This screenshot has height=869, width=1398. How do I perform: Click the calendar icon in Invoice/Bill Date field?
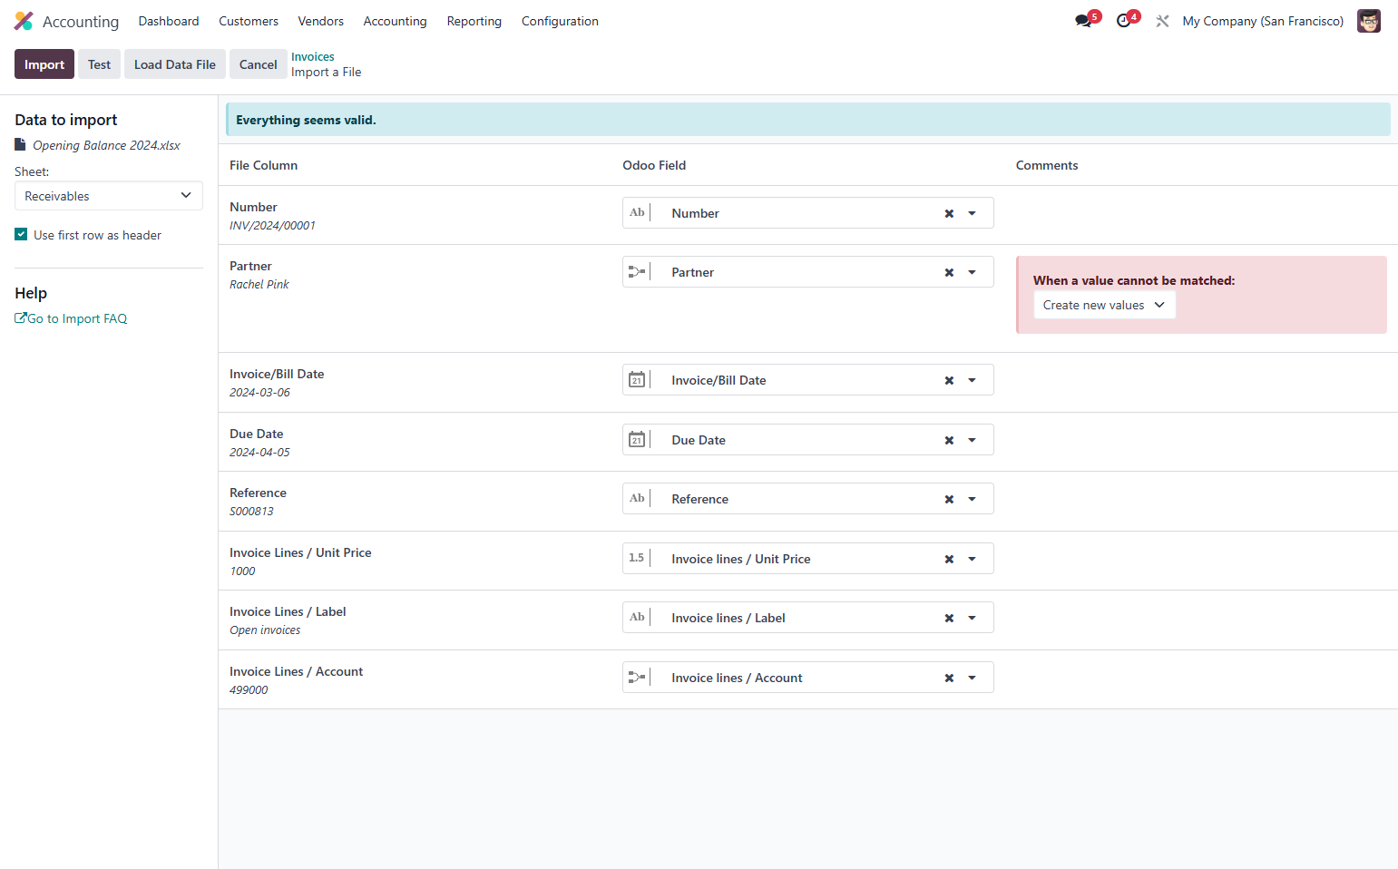637,380
